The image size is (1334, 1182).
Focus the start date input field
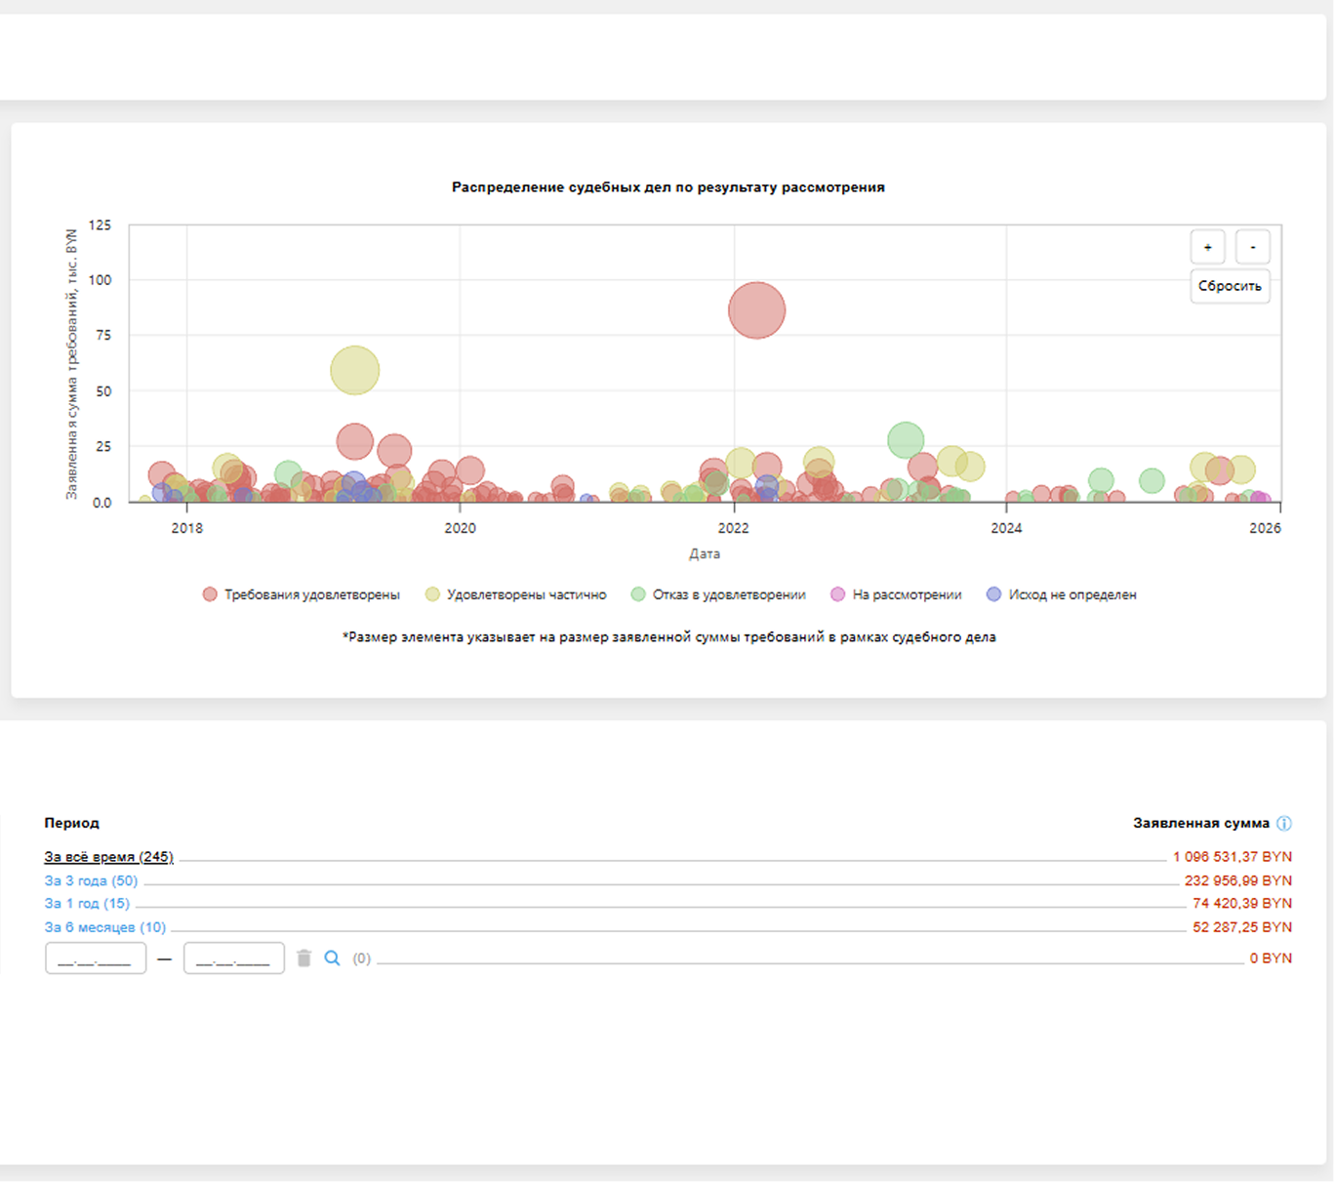coord(96,958)
